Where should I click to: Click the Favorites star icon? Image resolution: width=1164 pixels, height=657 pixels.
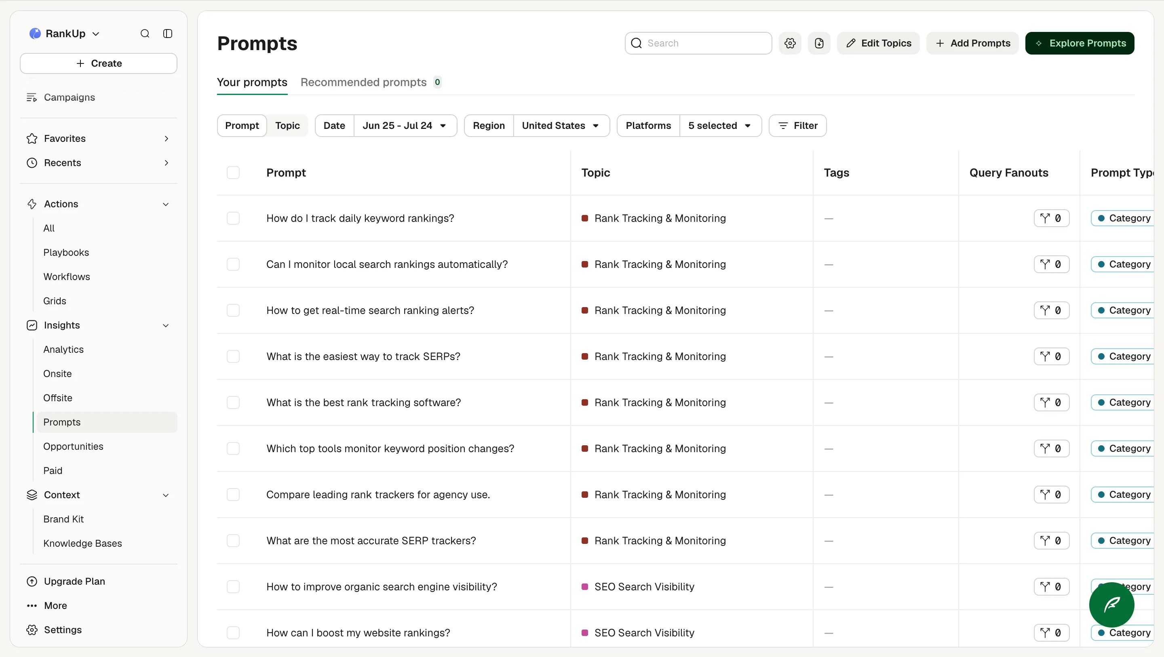(32, 138)
